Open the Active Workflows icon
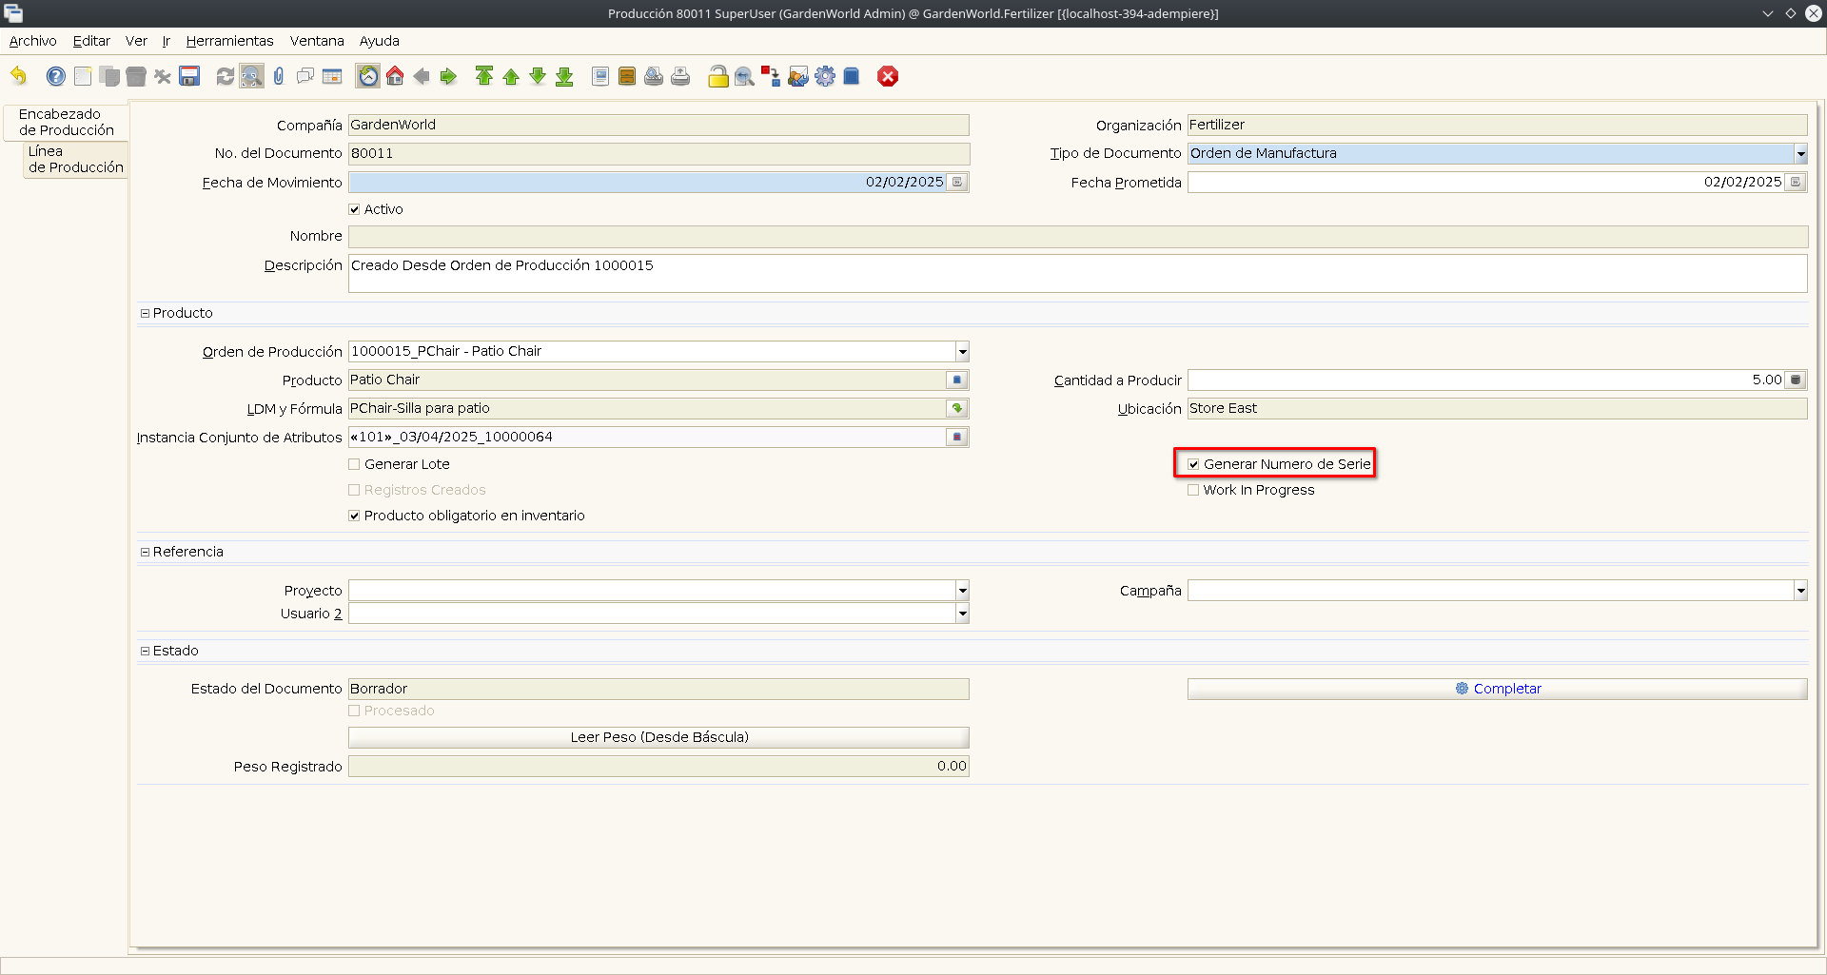The height and width of the screenshot is (975, 1827). click(x=772, y=76)
